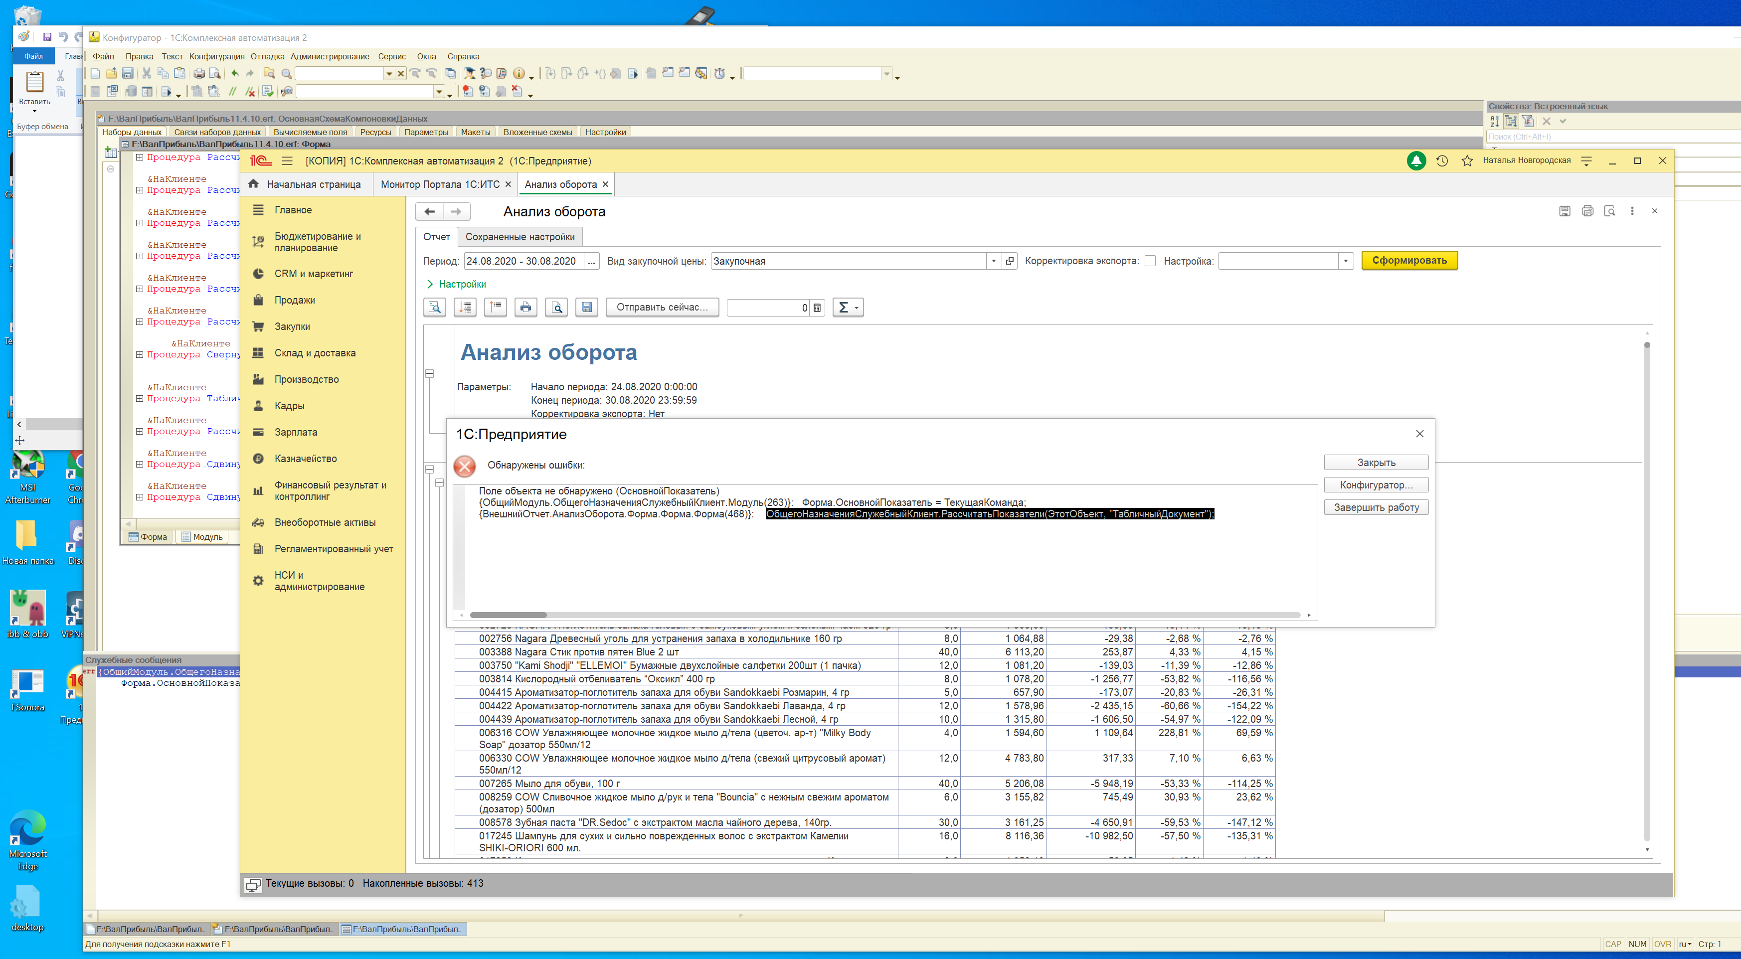Open the Казначейство section in sidebar
The width and height of the screenshot is (1741, 959).
(x=306, y=458)
